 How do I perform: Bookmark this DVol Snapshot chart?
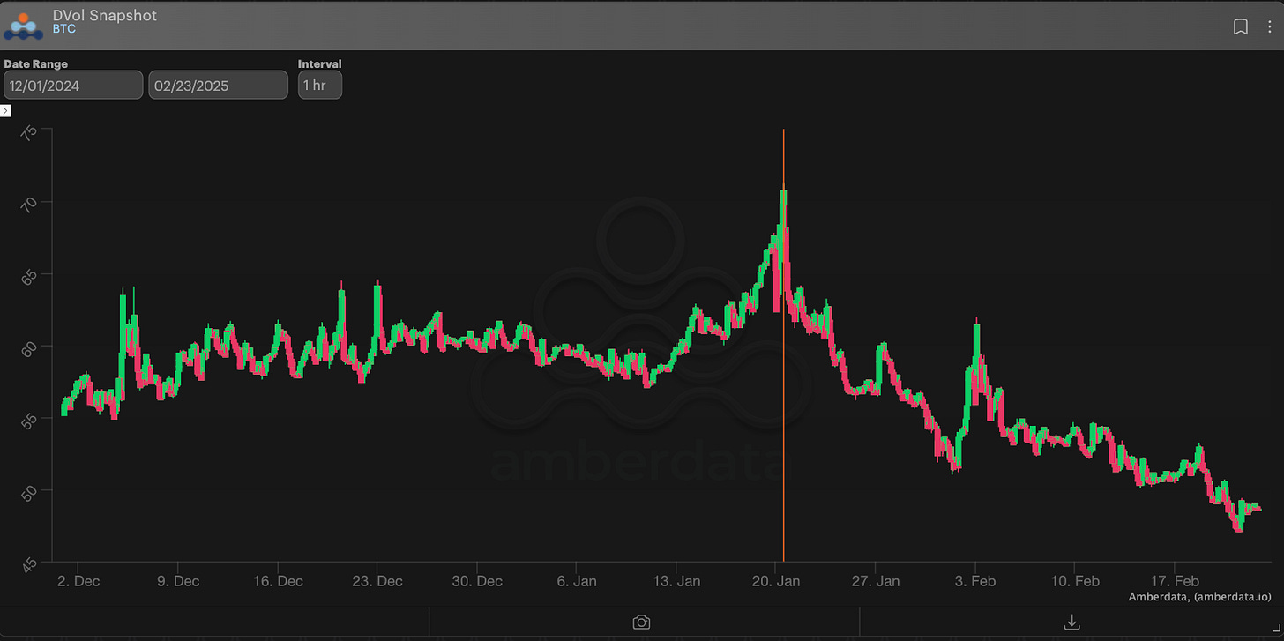(x=1240, y=27)
